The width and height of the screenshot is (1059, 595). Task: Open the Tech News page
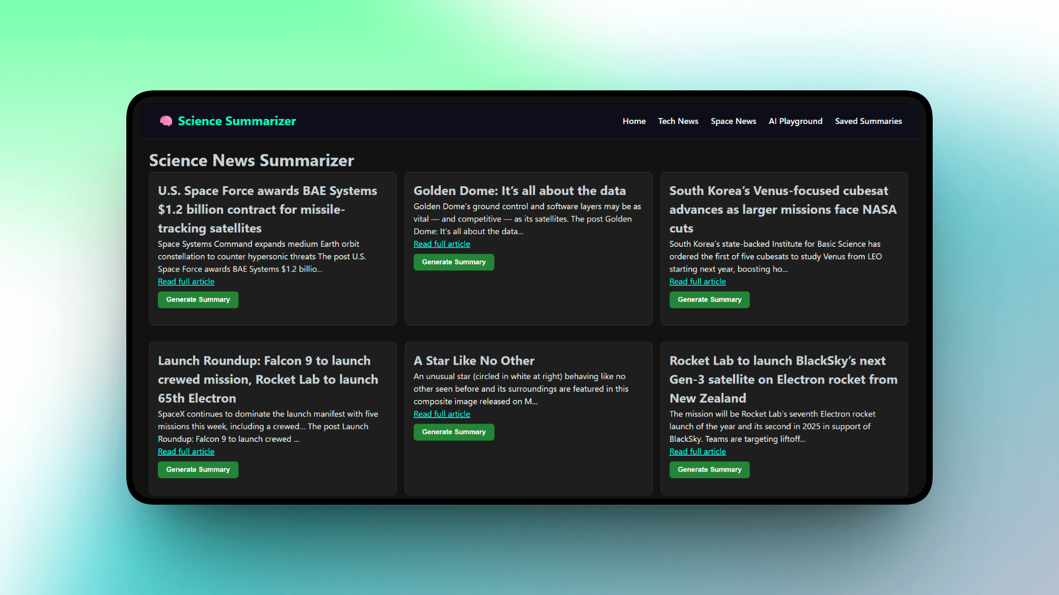678,121
